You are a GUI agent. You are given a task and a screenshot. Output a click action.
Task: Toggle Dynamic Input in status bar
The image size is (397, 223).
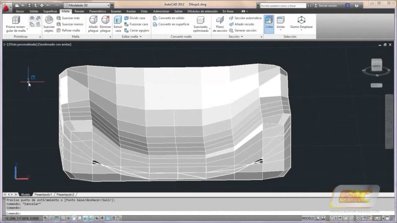(96, 218)
